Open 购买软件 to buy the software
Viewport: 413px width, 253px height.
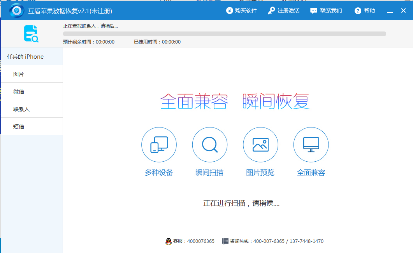pos(246,10)
